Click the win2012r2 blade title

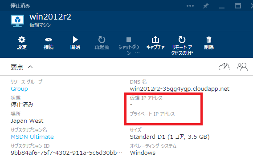pos(50,17)
